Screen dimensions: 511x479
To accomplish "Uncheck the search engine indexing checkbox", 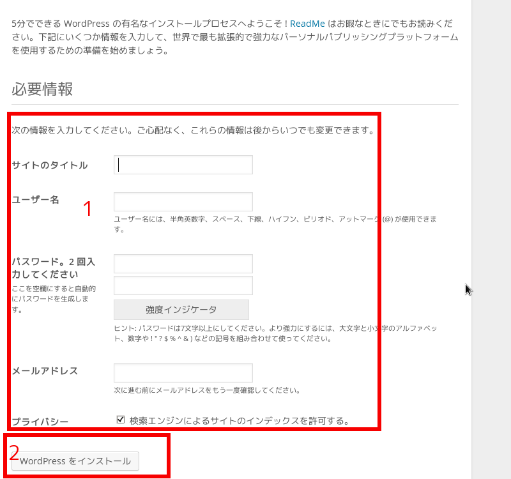I will tap(121, 420).
